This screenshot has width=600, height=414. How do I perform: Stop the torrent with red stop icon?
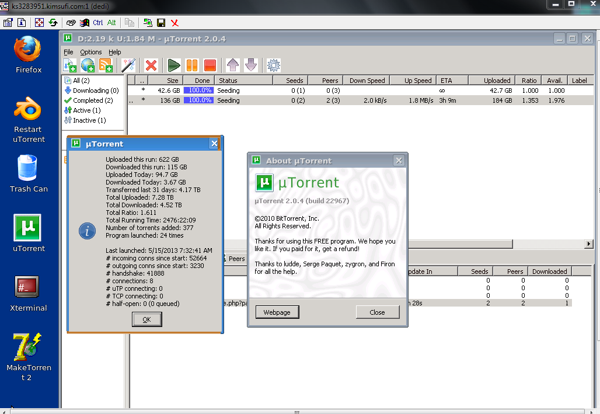(x=210, y=65)
